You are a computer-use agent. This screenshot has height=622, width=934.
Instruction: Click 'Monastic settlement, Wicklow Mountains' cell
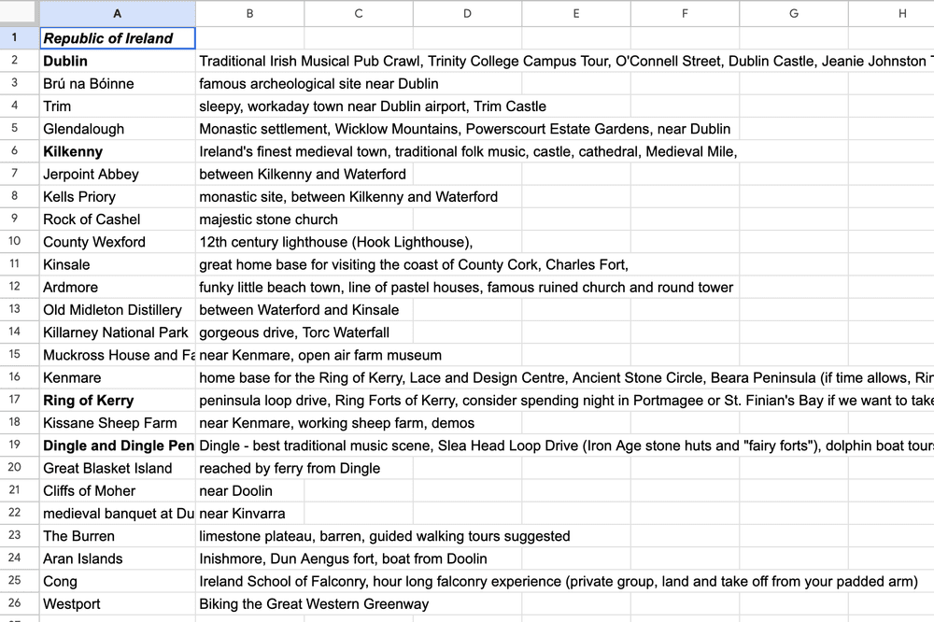(x=249, y=129)
